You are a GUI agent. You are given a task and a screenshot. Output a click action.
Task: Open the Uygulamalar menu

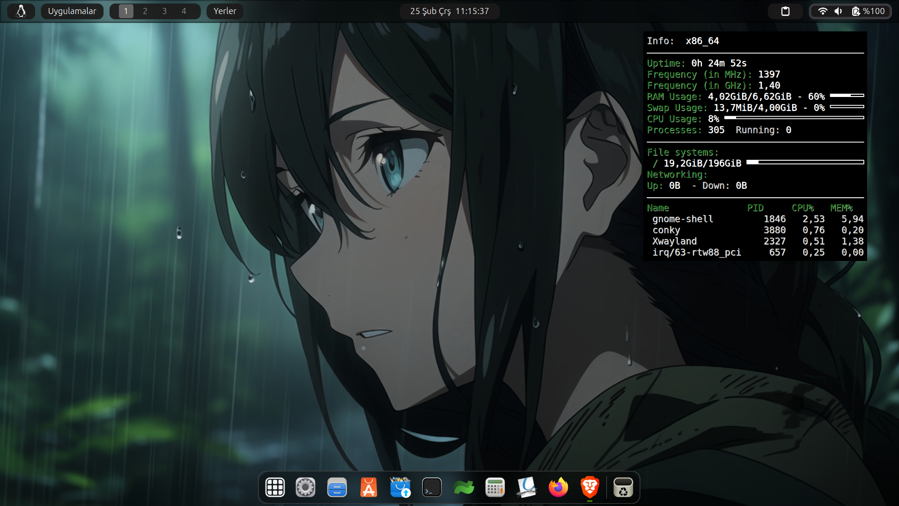[x=72, y=11]
